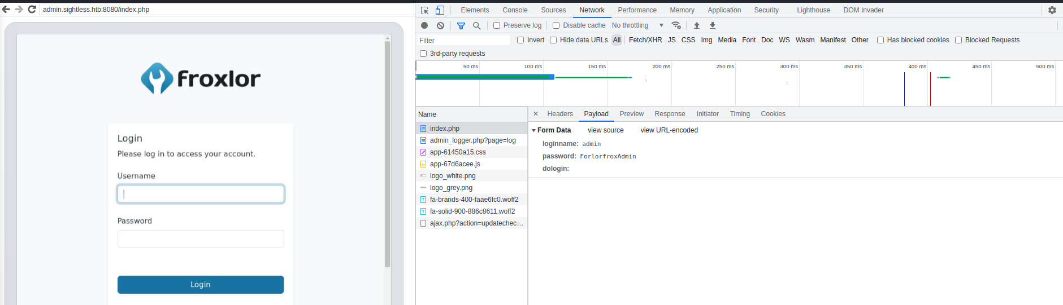Viewport: 1063px width, 305px height.
Task: Open the Lighthouse tab
Action: tap(813, 10)
